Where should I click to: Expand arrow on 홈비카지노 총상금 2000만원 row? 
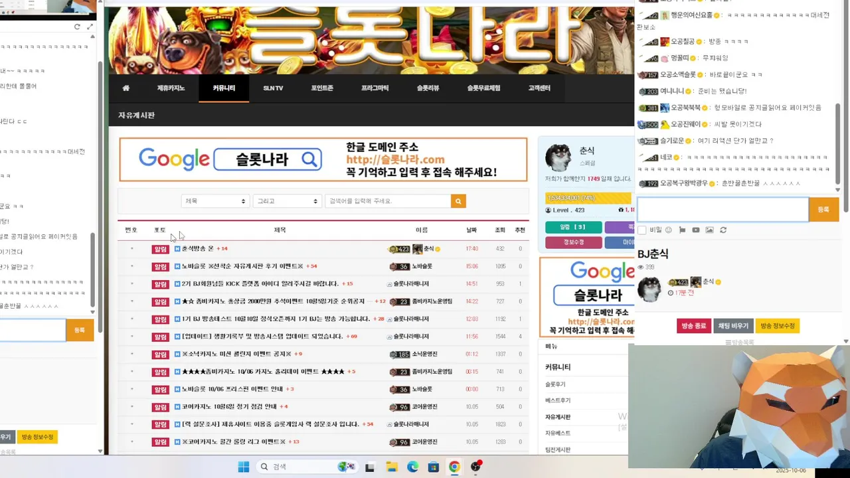pos(131,301)
